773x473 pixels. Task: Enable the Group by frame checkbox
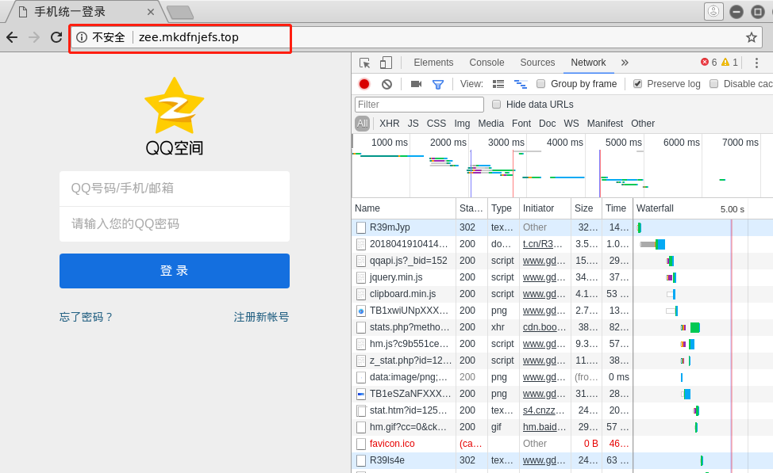(x=540, y=84)
